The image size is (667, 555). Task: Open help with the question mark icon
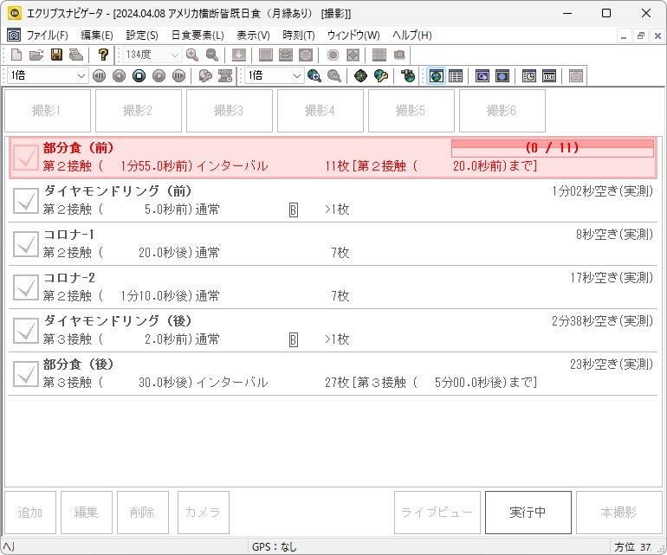point(103,55)
